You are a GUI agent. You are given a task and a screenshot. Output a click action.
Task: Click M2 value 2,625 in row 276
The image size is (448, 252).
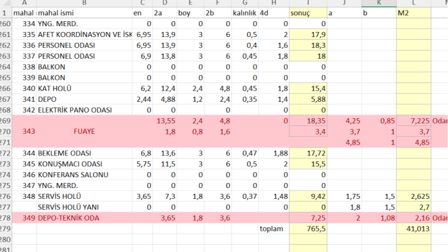point(413,196)
